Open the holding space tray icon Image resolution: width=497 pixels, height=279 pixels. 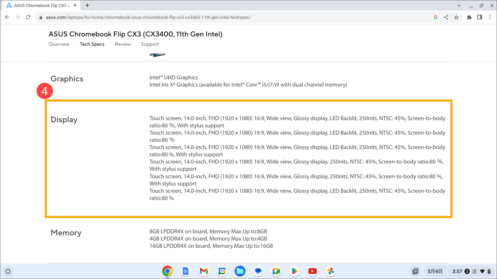(x=415, y=271)
